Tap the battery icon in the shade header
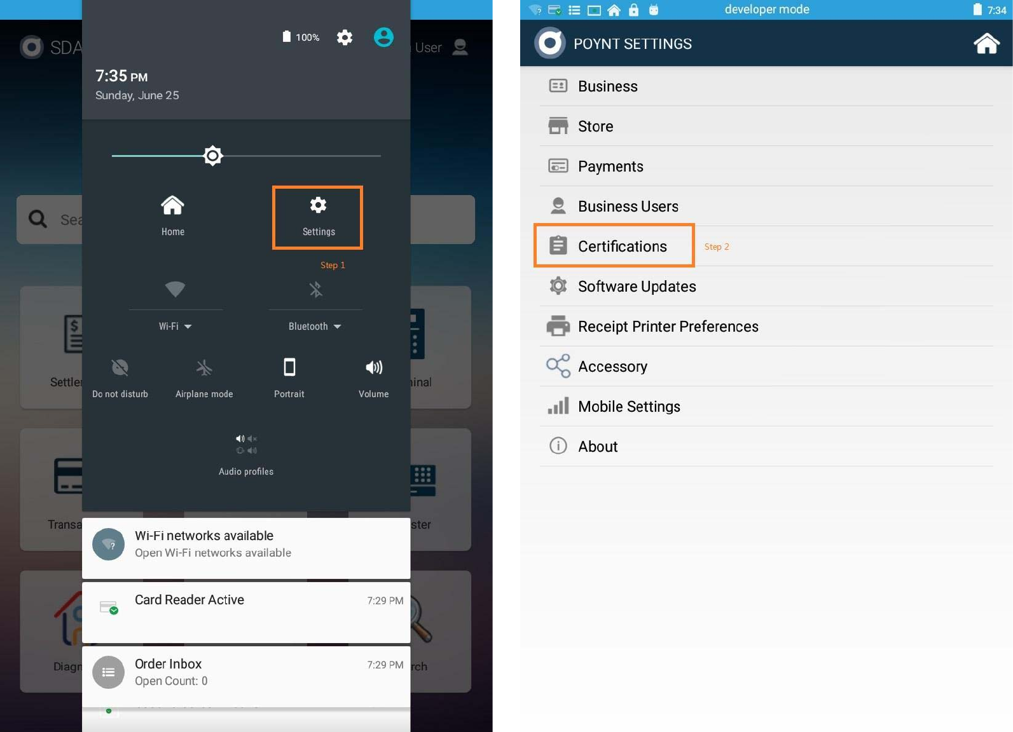 coord(287,37)
